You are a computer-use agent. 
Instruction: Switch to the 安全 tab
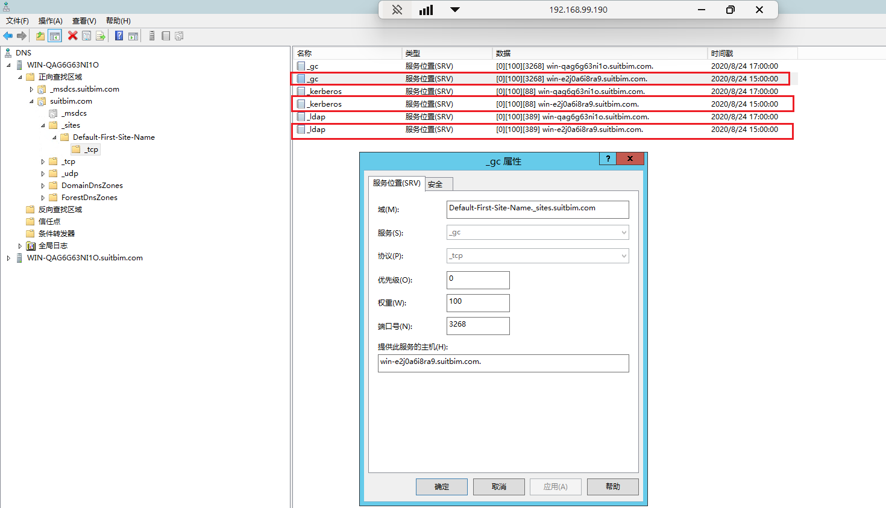435,184
